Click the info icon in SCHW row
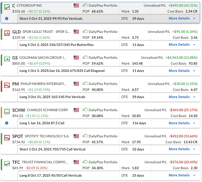 [x=7, y=123]
